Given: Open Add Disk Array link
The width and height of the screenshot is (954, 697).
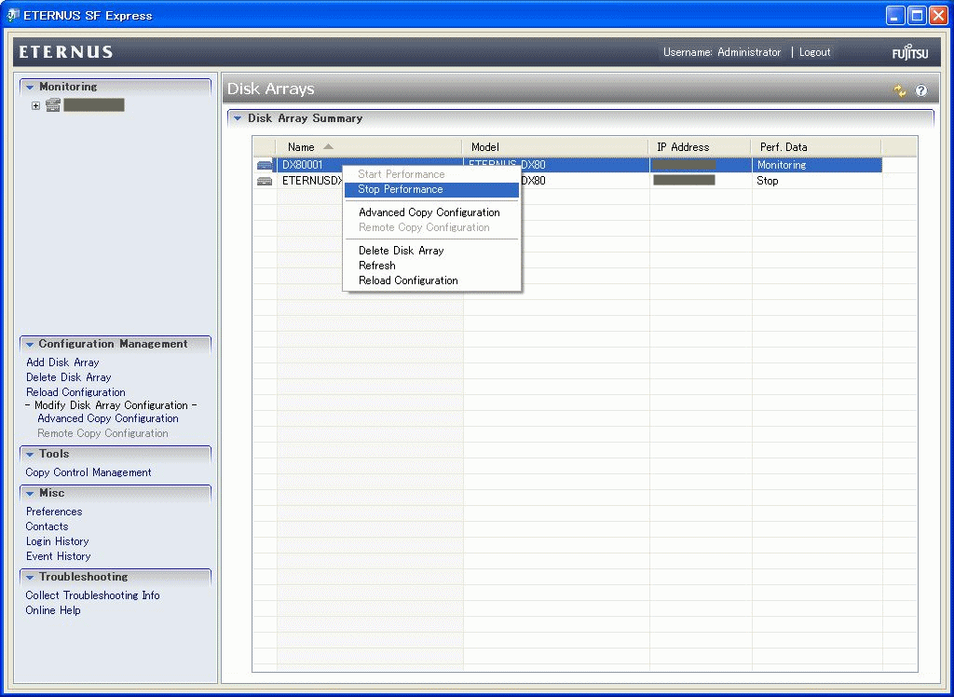Looking at the screenshot, I should pyautogui.click(x=62, y=362).
